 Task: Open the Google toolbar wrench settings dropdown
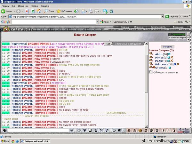pyautogui.click(x=187, y=22)
